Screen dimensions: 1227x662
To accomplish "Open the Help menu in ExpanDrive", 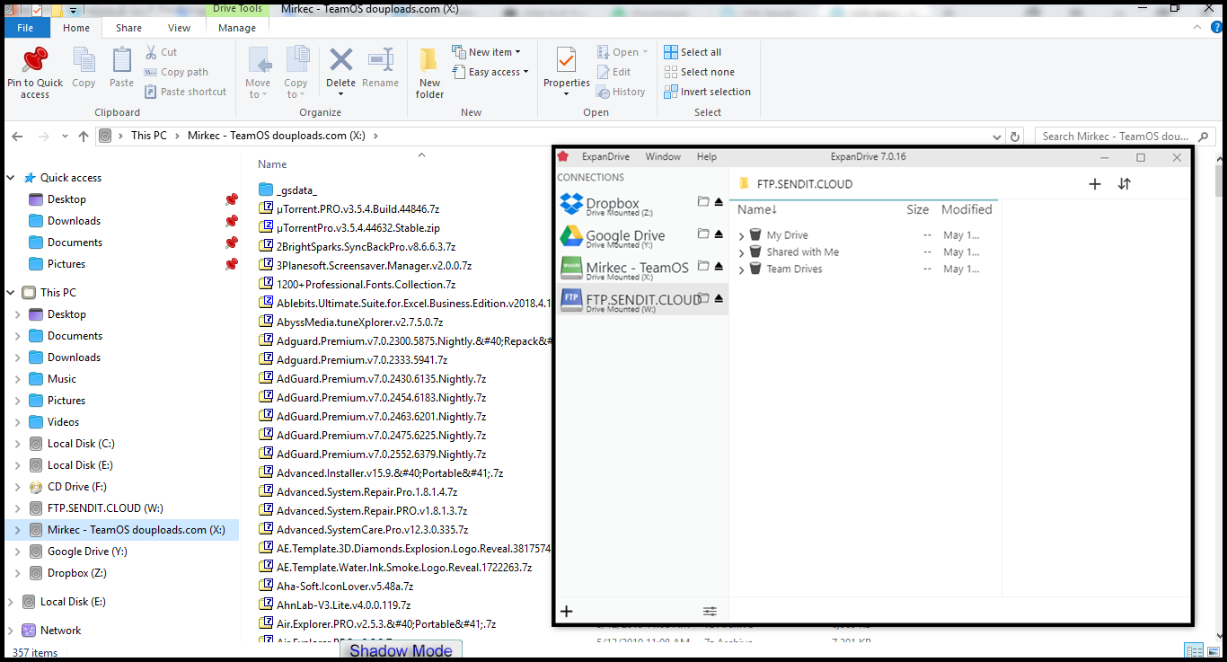I will point(707,156).
